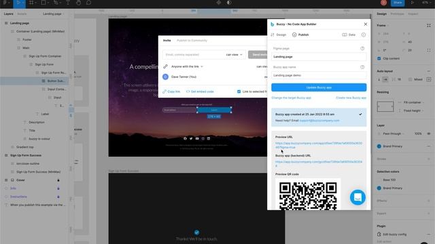This screenshot has width=435, height=244.
Task: Click the Base 100 selection color swatch
Action: [x=379, y=180]
